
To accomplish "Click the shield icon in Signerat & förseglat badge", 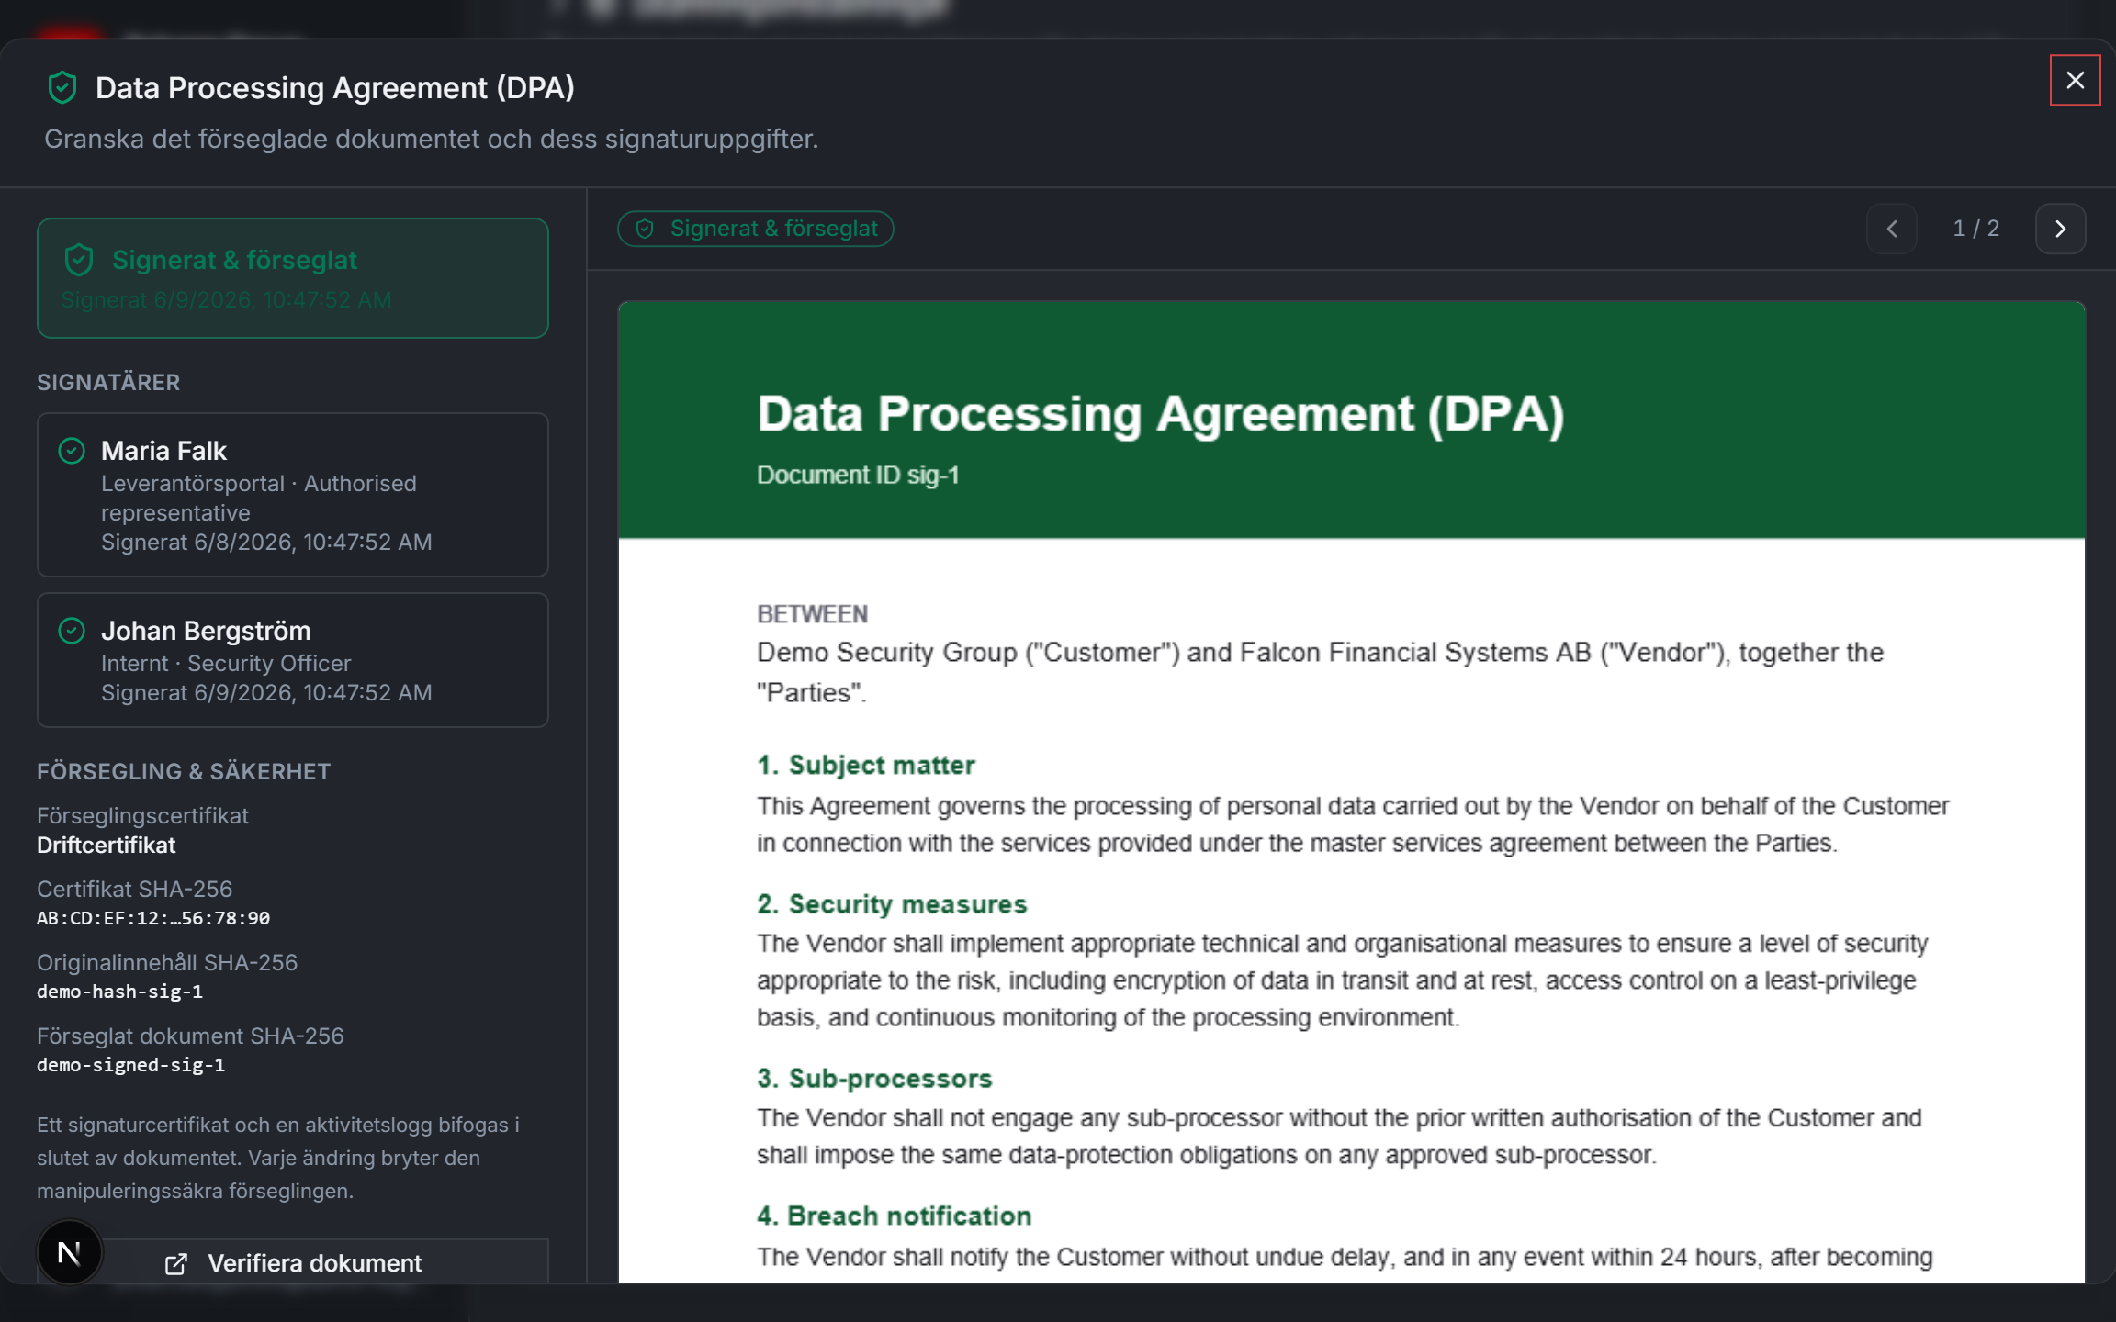I will [645, 229].
